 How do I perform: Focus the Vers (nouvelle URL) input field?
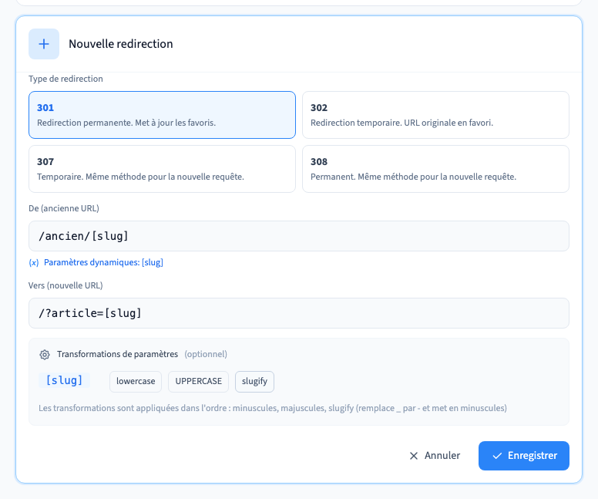(299, 313)
